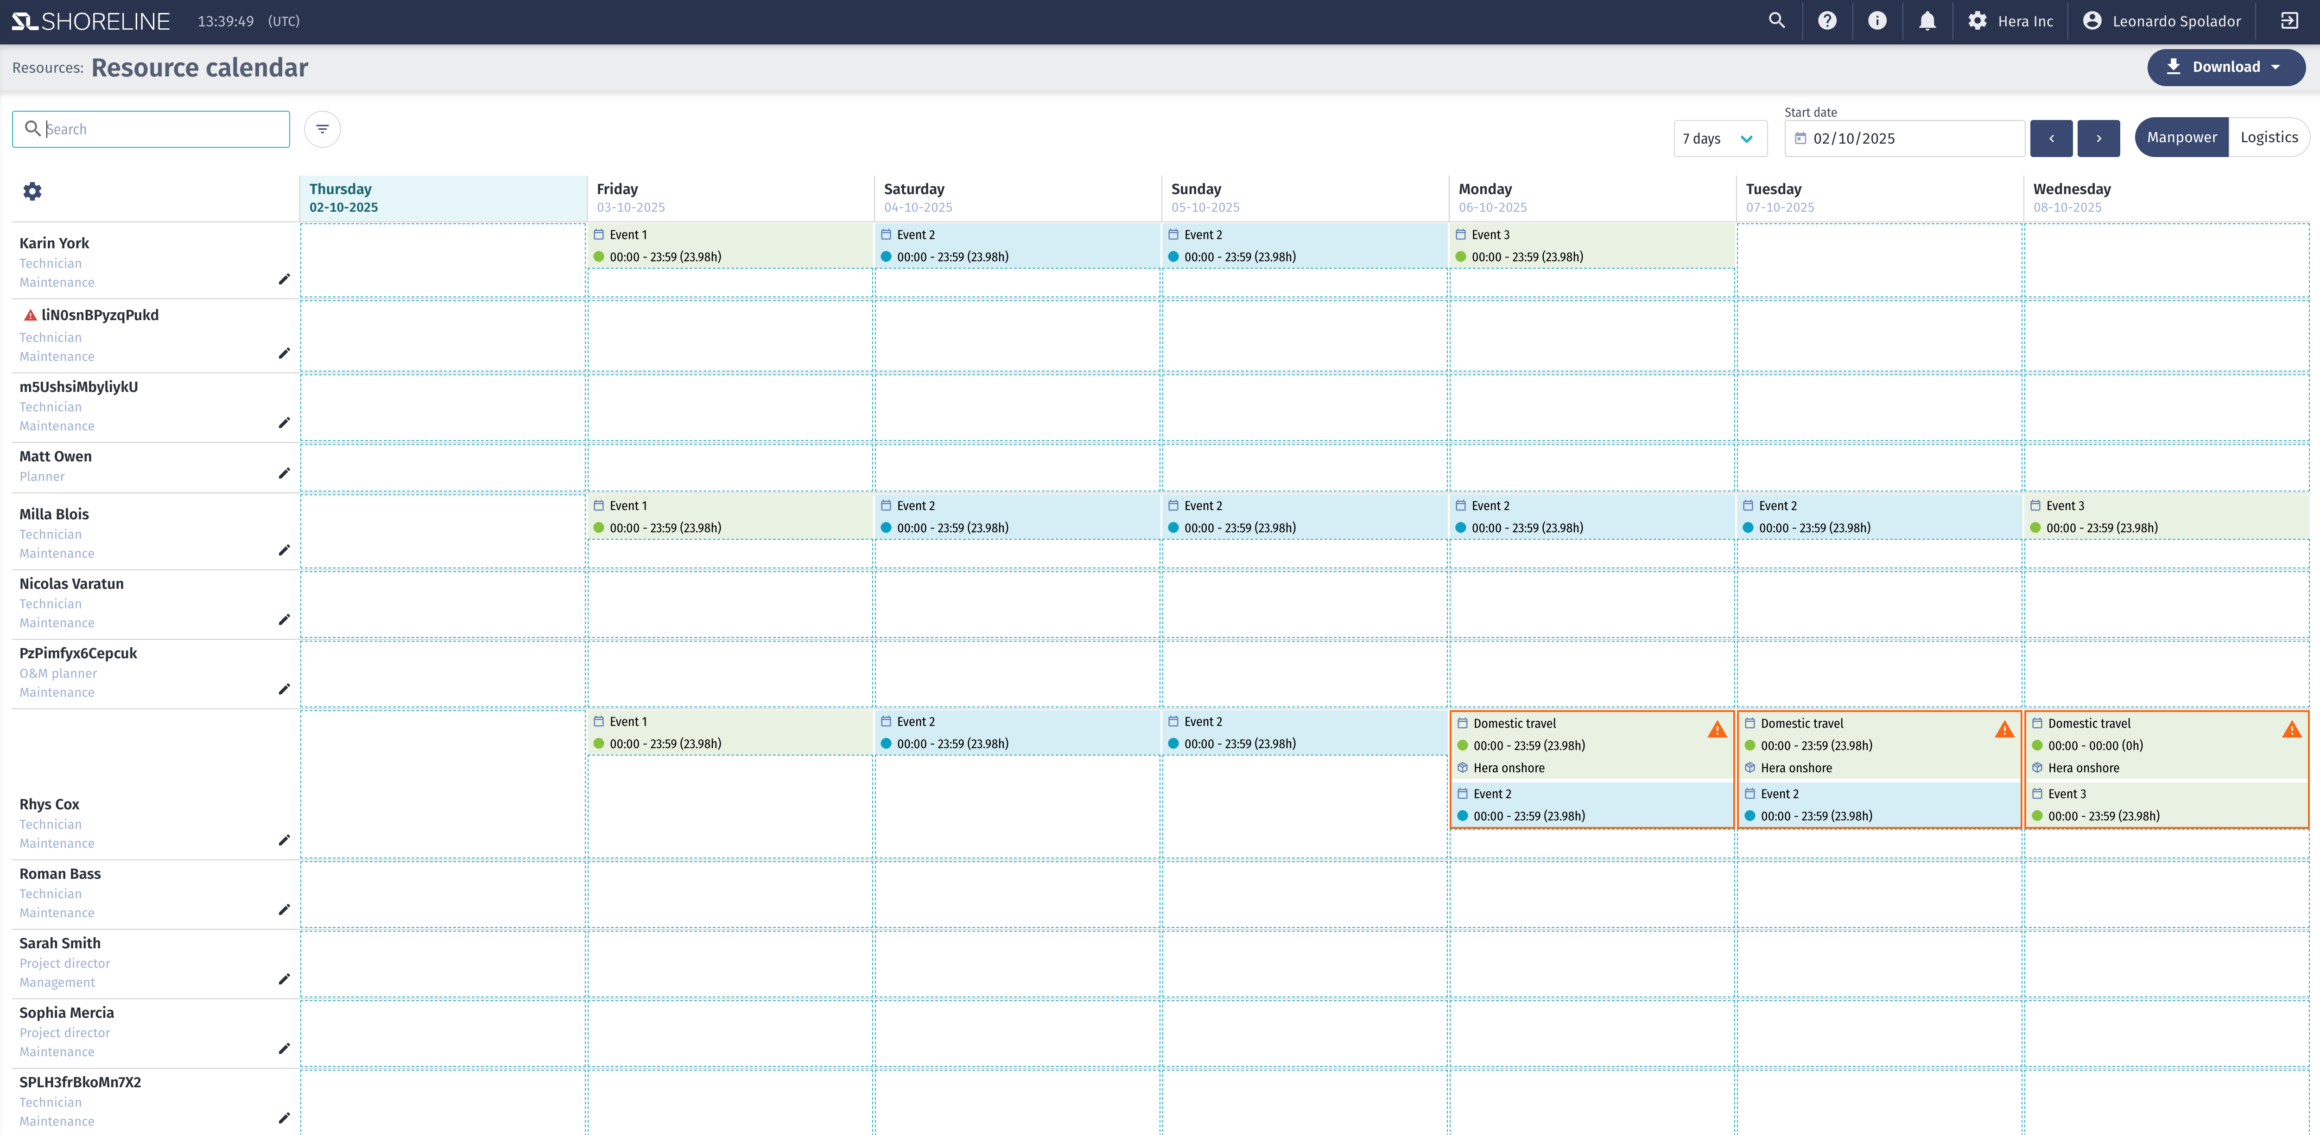
Task: Click the calendar settings gear icon
Action: [32, 191]
